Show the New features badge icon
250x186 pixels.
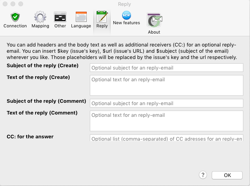[x=126, y=15]
